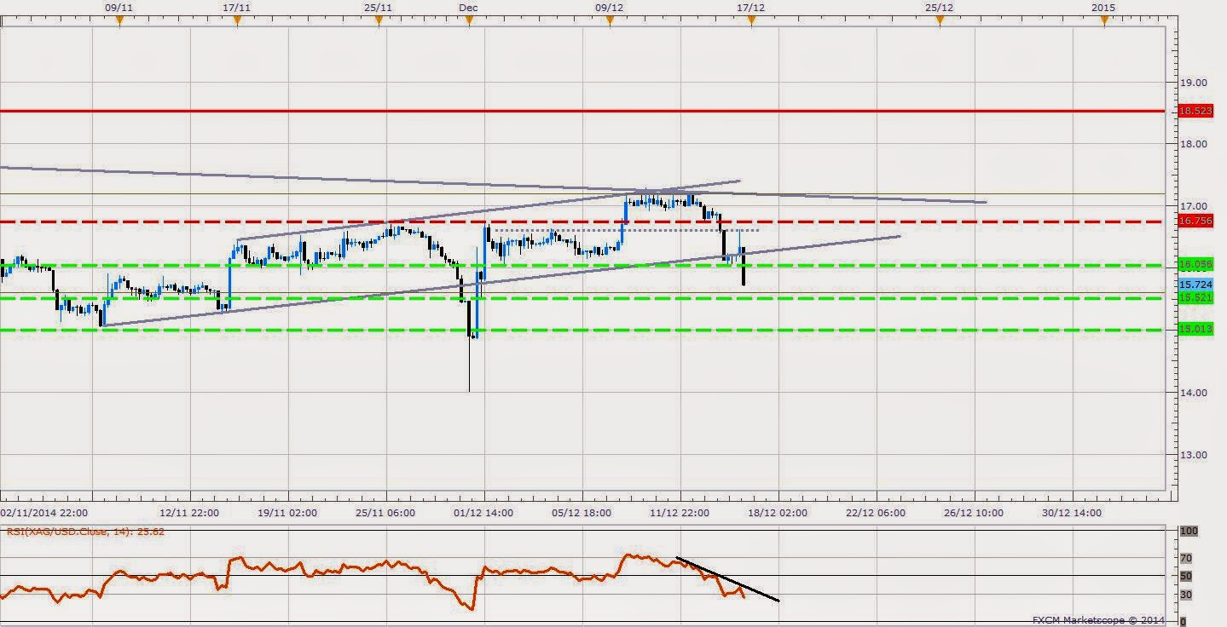Select the green 16.056 price label

tap(1195, 266)
